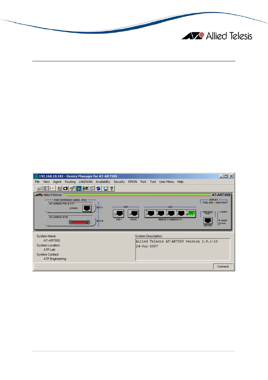
Task: Click the date 24-Jul-2007 in description
Action: click(147, 246)
